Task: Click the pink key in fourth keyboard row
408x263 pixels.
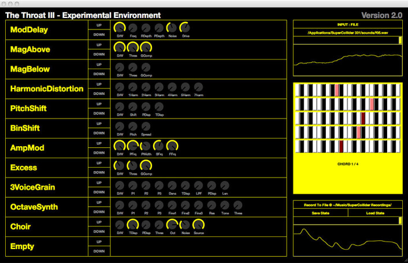Action: click(358, 132)
